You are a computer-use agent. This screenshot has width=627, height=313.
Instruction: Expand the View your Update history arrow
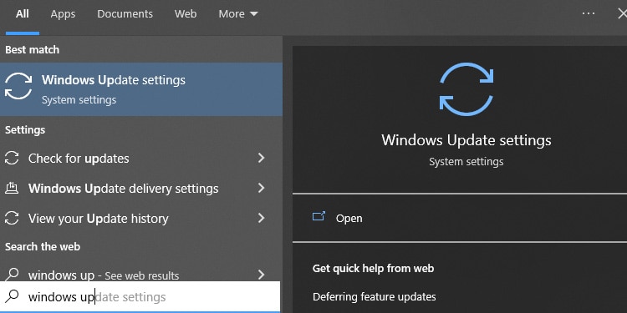click(261, 218)
